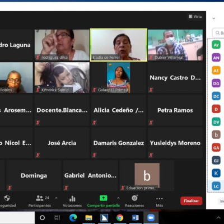Collapse the chevron above participant list
The width and height of the screenshot is (224, 224).
(214, 18)
